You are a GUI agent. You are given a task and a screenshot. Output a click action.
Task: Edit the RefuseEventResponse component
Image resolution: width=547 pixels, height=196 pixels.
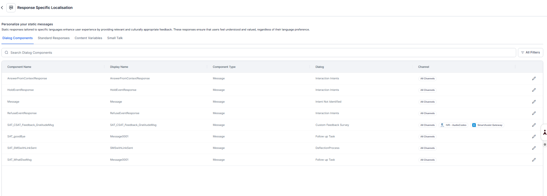click(x=534, y=113)
